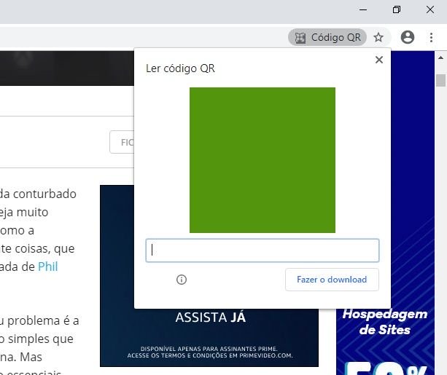447x375 pixels.
Task: Click Fazer o download button
Action: 332,280
